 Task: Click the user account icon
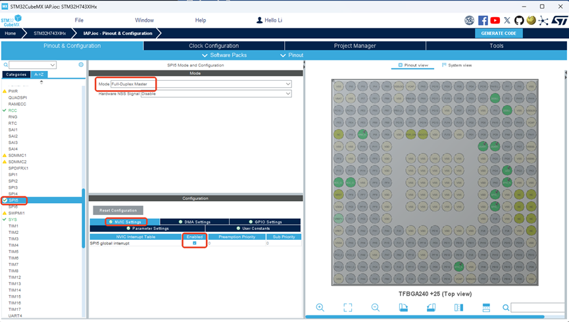click(x=259, y=20)
